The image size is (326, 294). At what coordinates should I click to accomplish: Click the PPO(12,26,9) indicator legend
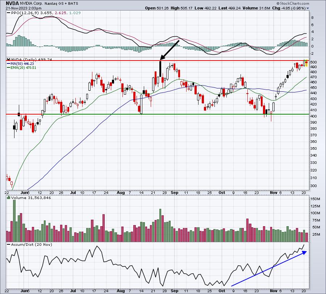(44, 13)
